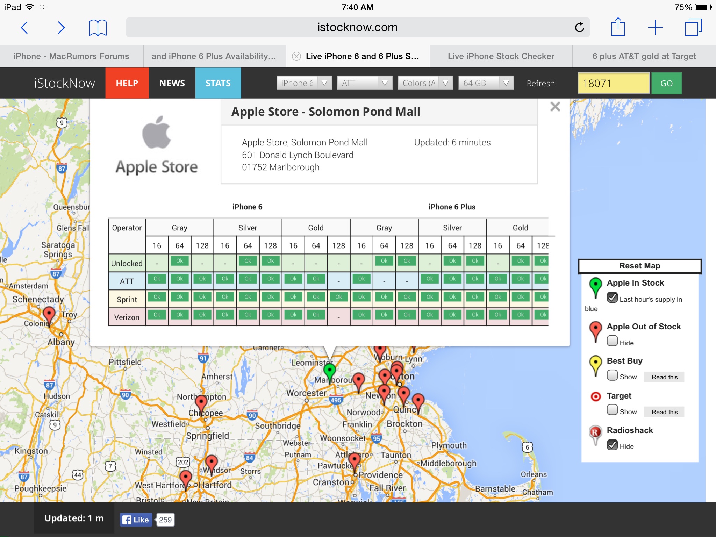Click the Verizon row label
This screenshot has height=537, width=716.
pos(127,317)
